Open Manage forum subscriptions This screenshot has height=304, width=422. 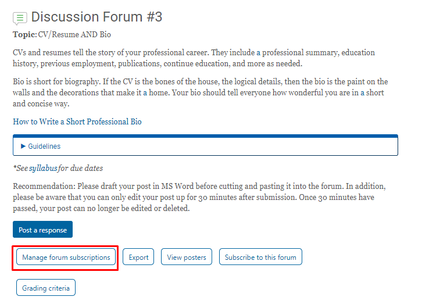tap(66, 257)
